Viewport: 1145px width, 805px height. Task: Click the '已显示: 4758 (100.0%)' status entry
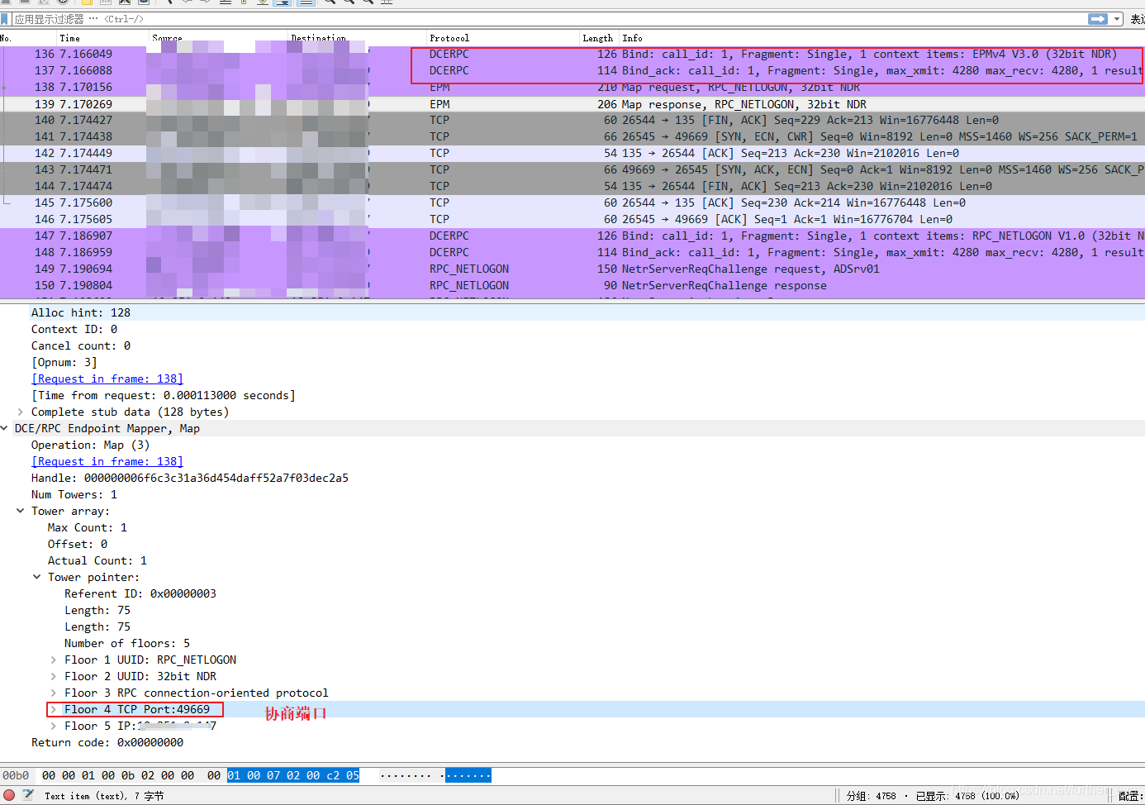(967, 796)
